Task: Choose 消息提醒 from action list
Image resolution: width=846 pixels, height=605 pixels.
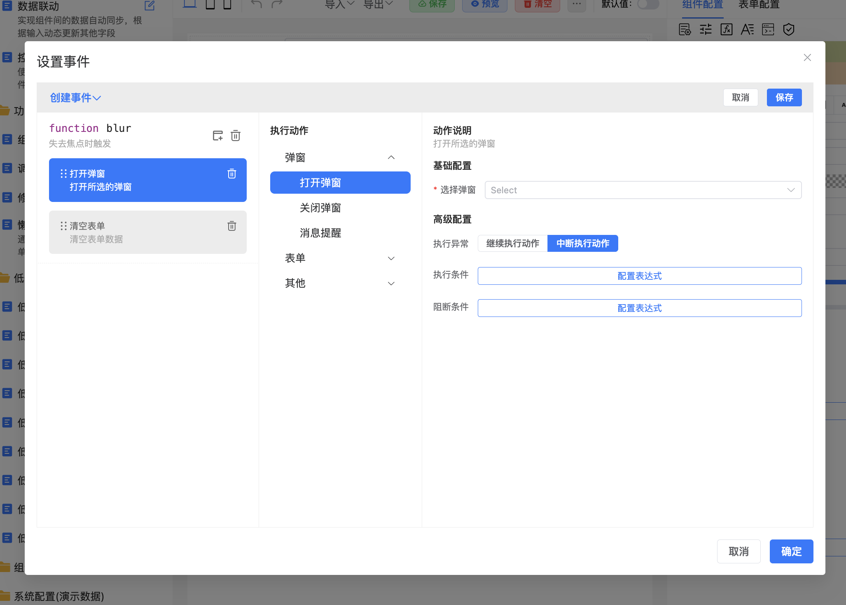Action: tap(320, 233)
